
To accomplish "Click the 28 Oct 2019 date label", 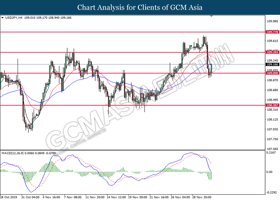I will click(x=8, y=197).
